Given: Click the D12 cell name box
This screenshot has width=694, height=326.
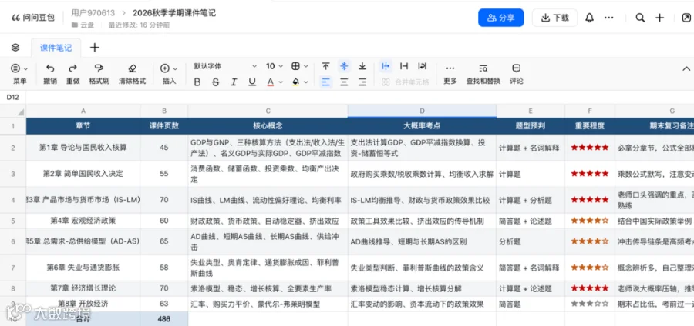Looking at the screenshot, I should point(13,97).
